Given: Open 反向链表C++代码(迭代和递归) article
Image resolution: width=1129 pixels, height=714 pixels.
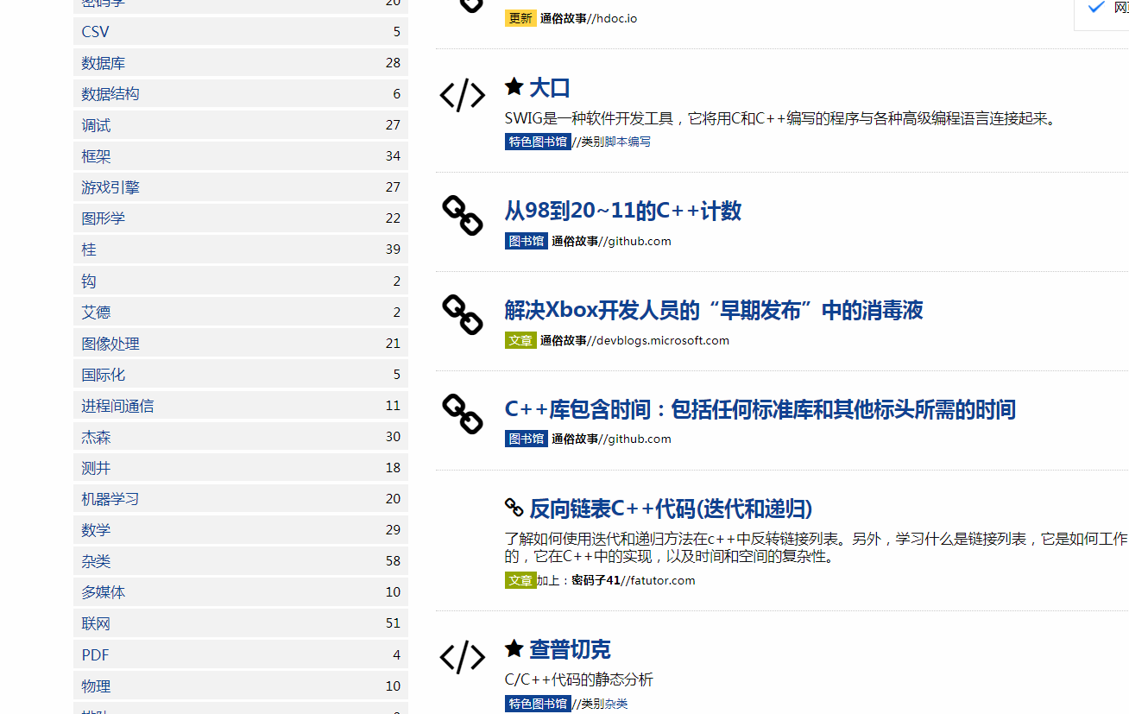Looking at the screenshot, I should [671, 509].
